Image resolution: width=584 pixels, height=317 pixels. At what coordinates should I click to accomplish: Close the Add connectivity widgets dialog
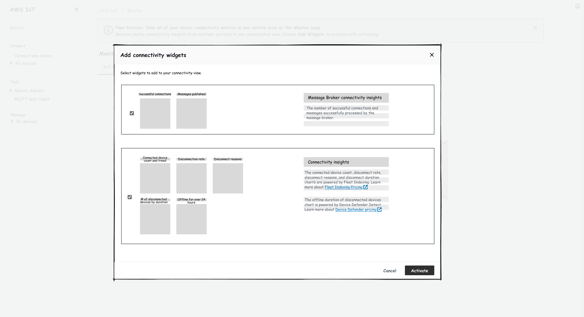[x=432, y=55]
